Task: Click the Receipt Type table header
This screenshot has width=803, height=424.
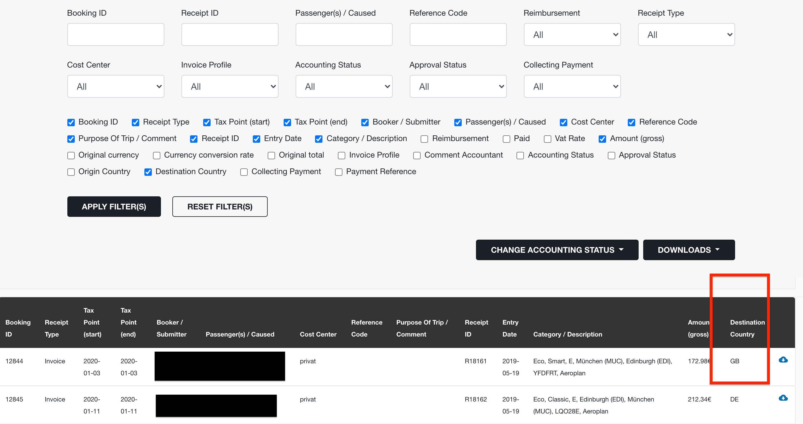Action: pos(57,328)
